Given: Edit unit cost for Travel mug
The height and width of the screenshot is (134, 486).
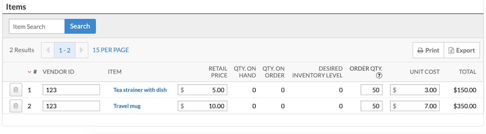Looking at the screenshot, I should [415, 106].
